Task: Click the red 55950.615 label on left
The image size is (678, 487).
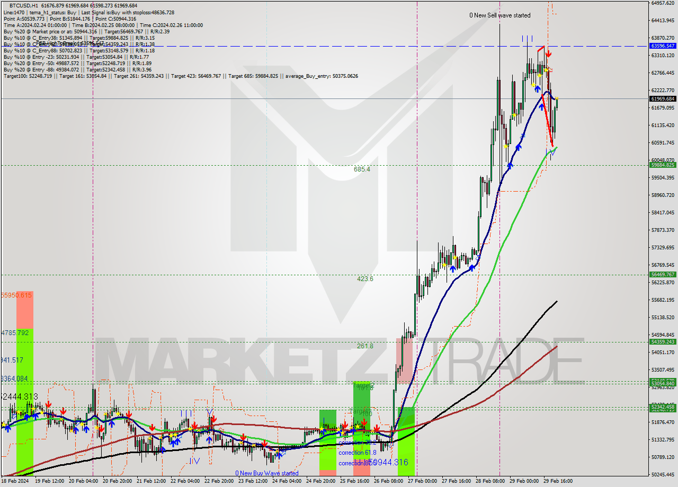Action: (16, 295)
